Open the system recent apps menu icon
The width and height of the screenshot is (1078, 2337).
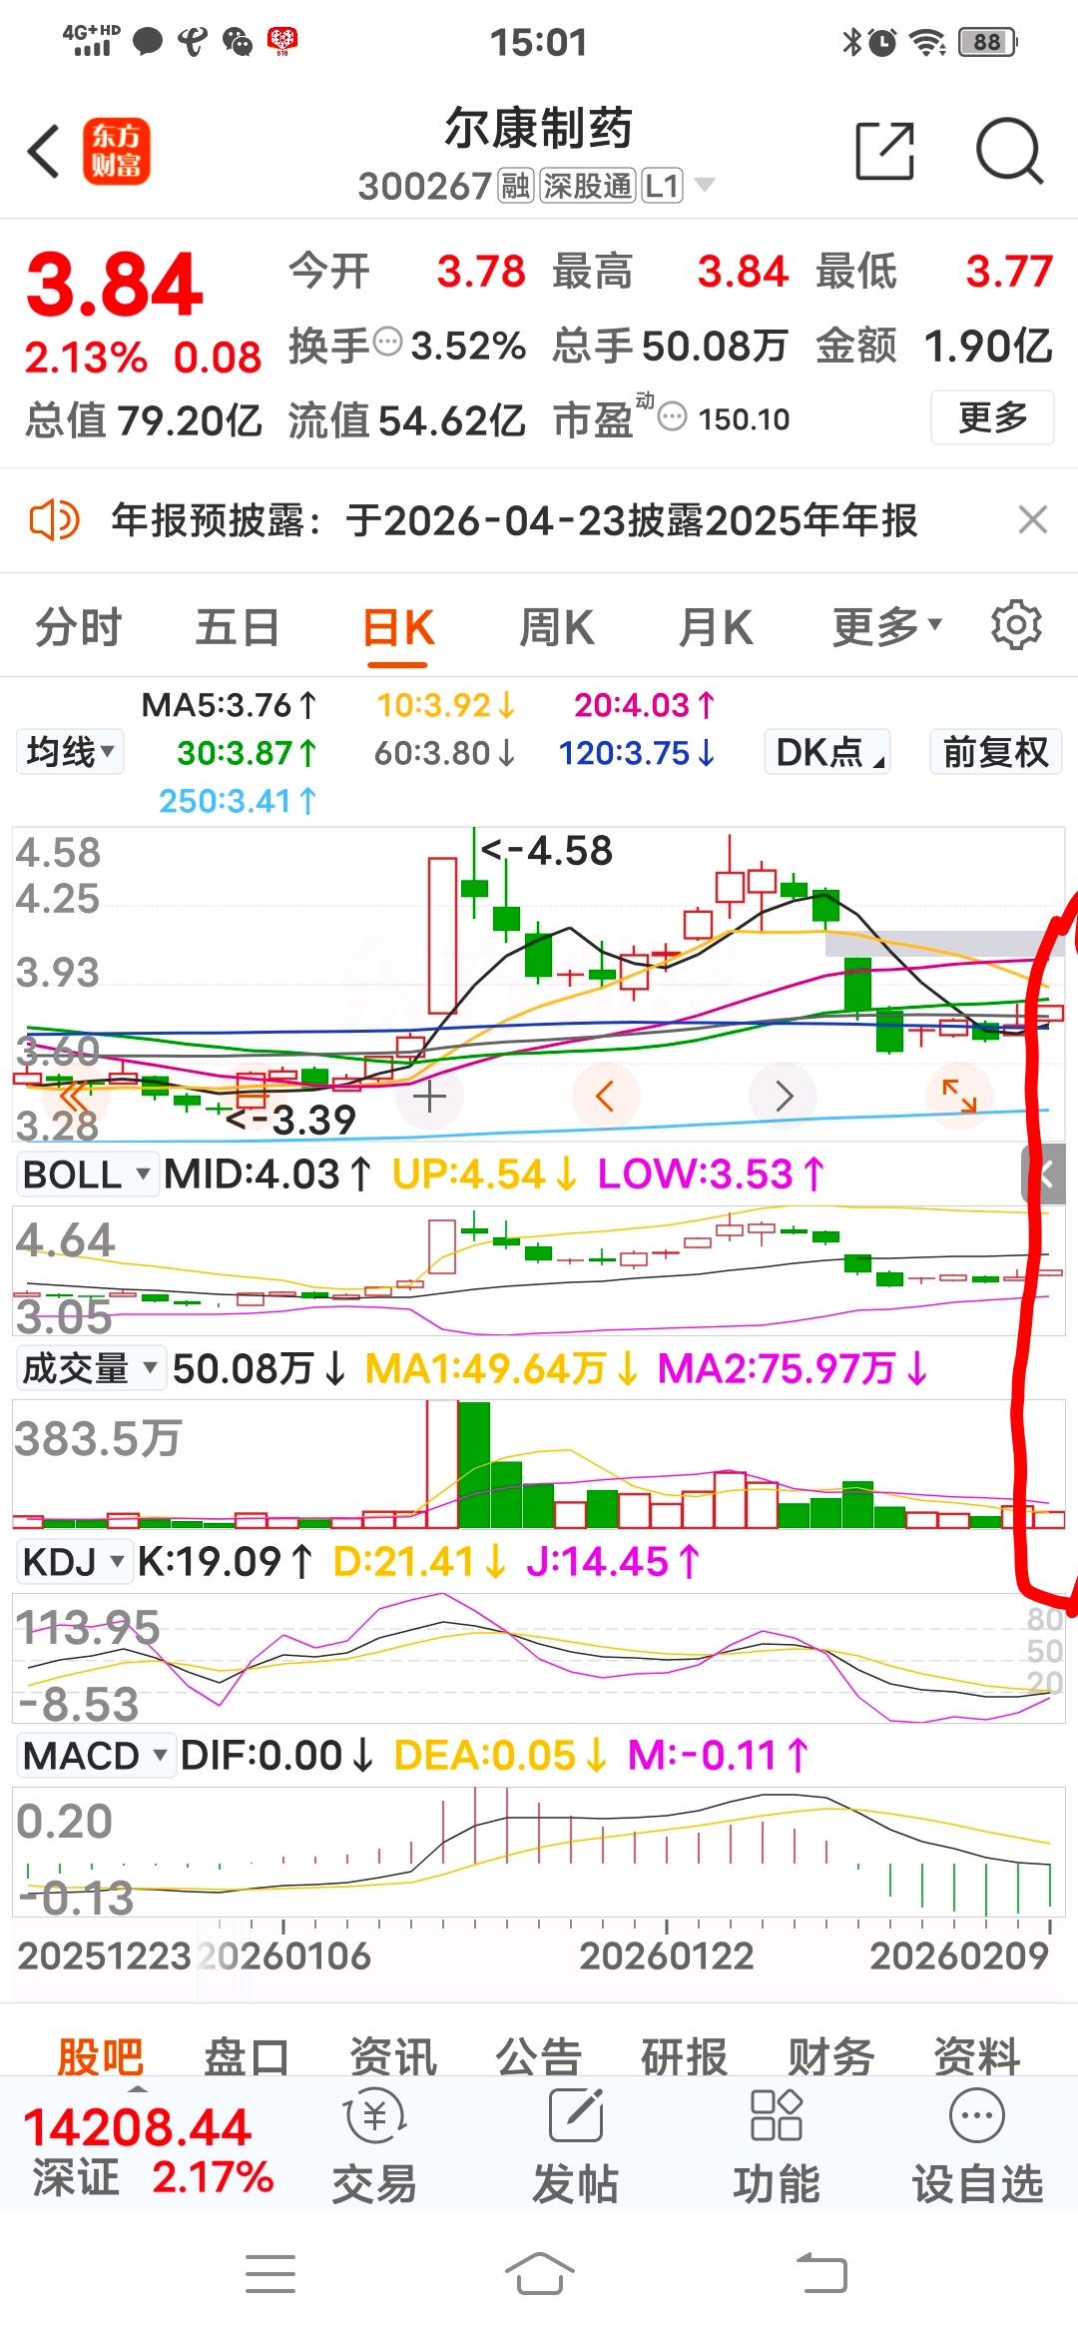270,2274
